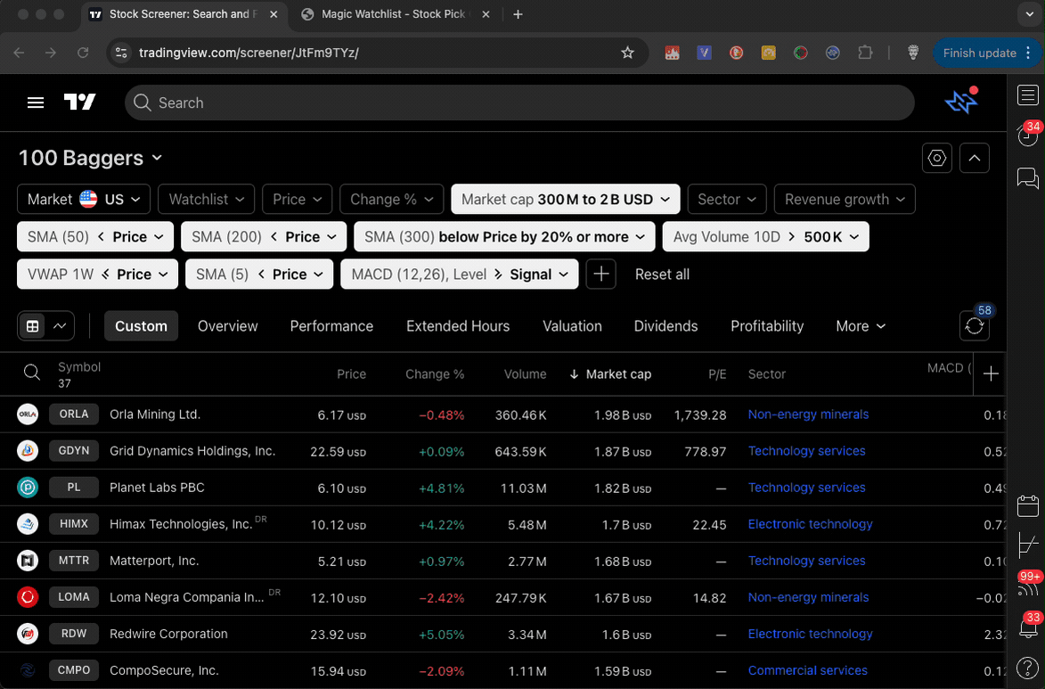Viewport: 1045px width, 689px height.
Task: Open the screener settings gear icon
Action: click(936, 157)
